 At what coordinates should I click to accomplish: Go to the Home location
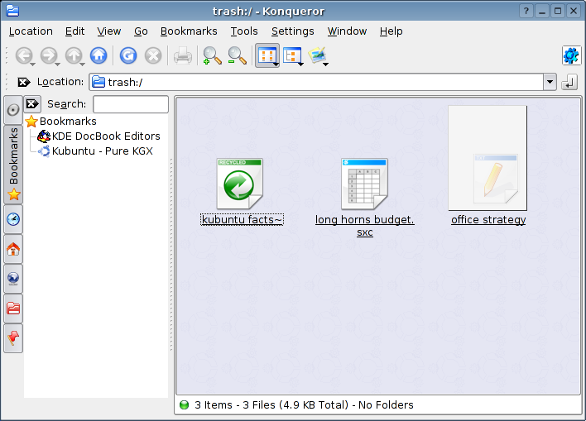(x=98, y=55)
